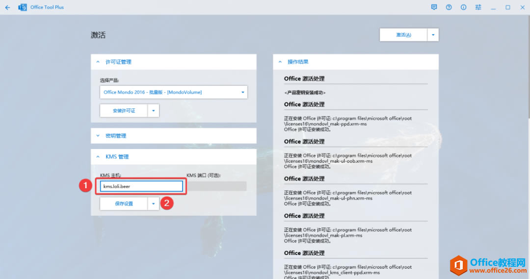
Task: Click the mondovl_mak-pl.xrm-ms log line
Action: point(323,235)
